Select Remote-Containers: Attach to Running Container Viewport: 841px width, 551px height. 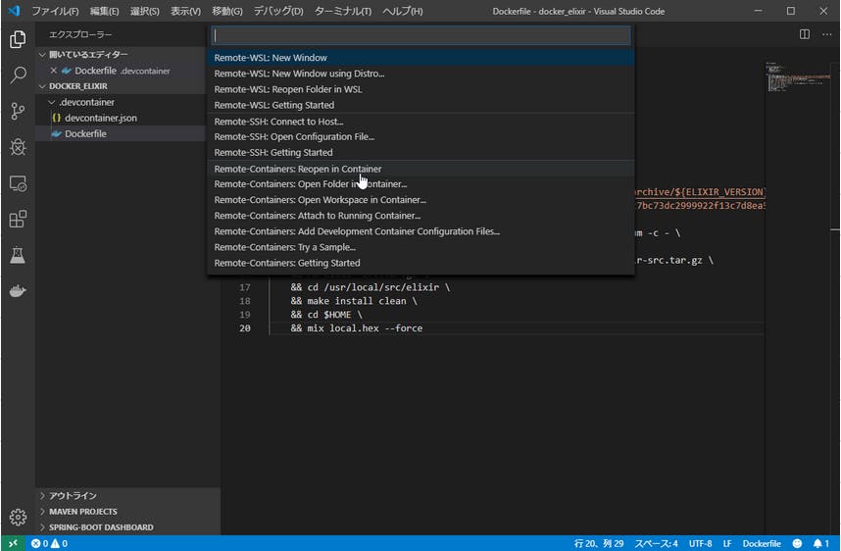tap(421, 216)
